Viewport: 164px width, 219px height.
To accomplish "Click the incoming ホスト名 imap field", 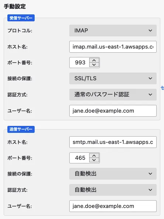I will point(113,47).
